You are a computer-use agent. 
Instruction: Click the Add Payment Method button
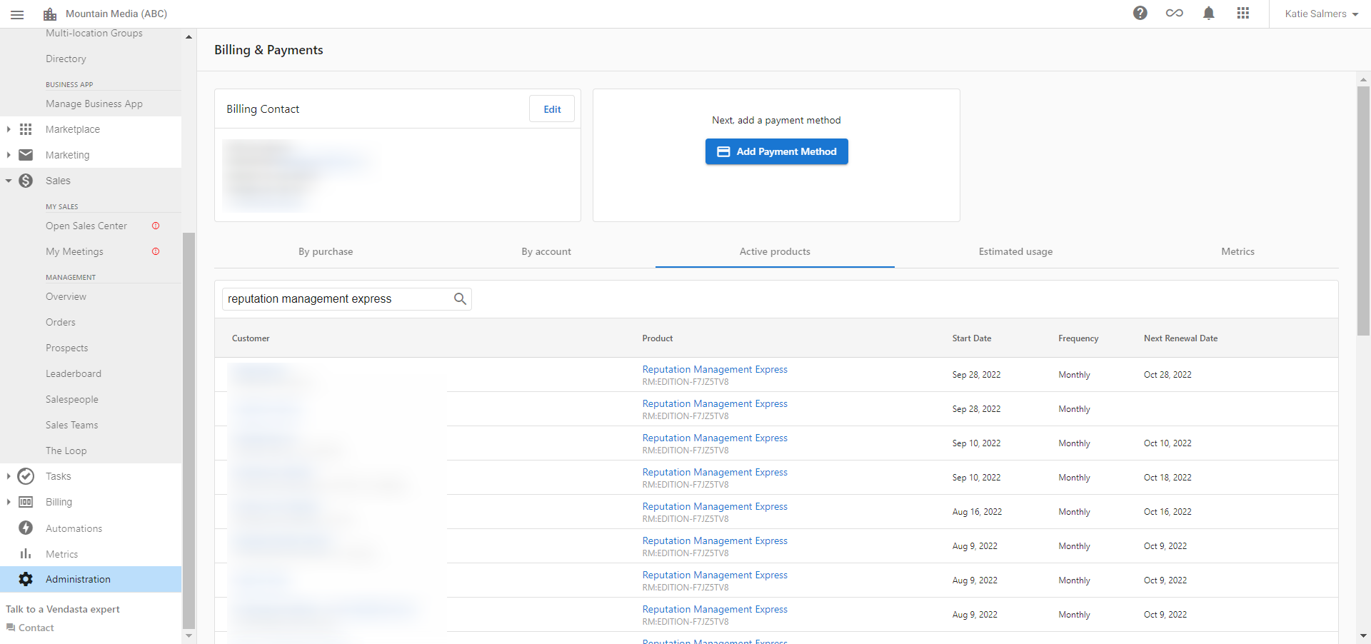tap(777, 151)
